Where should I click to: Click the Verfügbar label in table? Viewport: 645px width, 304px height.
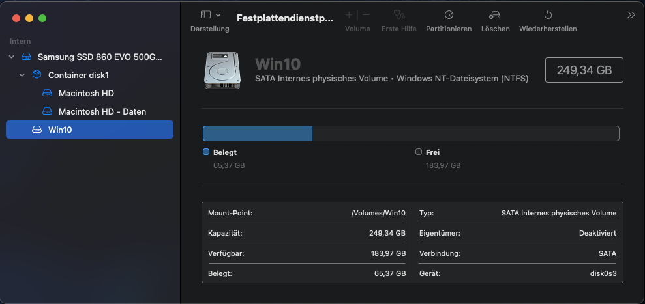[226, 253]
